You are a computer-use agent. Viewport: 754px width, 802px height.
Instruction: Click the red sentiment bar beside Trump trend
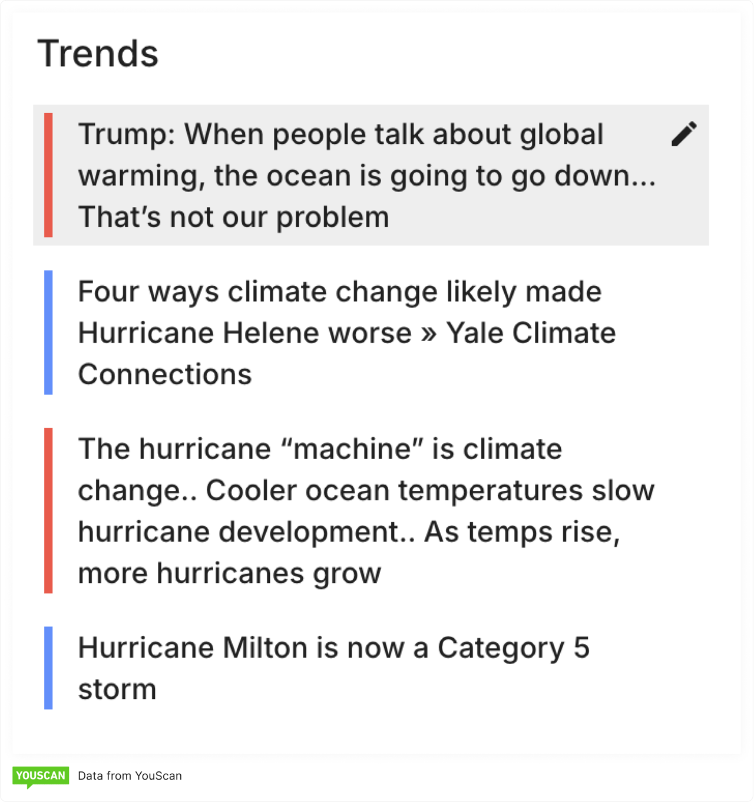click(48, 175)
